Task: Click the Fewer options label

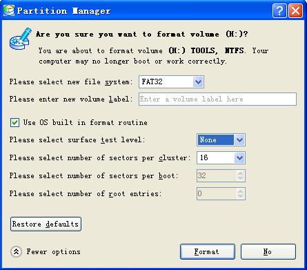Action: (x=53, y=251)
